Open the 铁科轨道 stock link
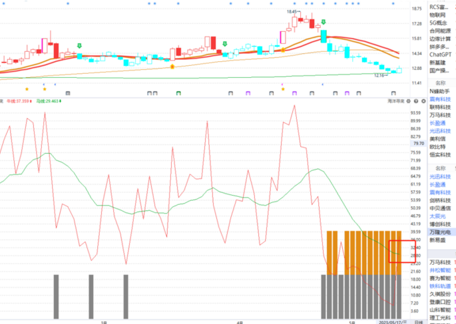Viewport: 456px width, 324px height. coord(440,286)
